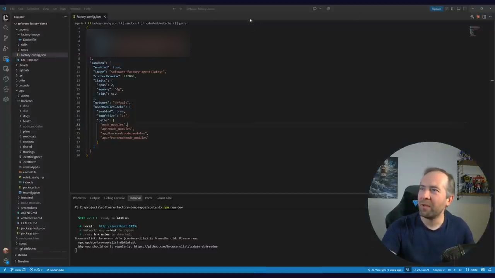Open the localhost:5173 link in terminal
495x278 pixels.
pos(118,226)
